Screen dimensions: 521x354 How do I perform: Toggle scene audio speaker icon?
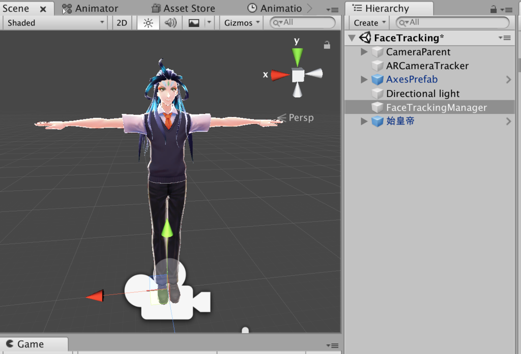click(x=170, y=23)
